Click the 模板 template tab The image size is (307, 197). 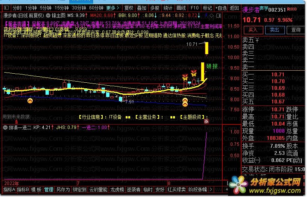36,190
